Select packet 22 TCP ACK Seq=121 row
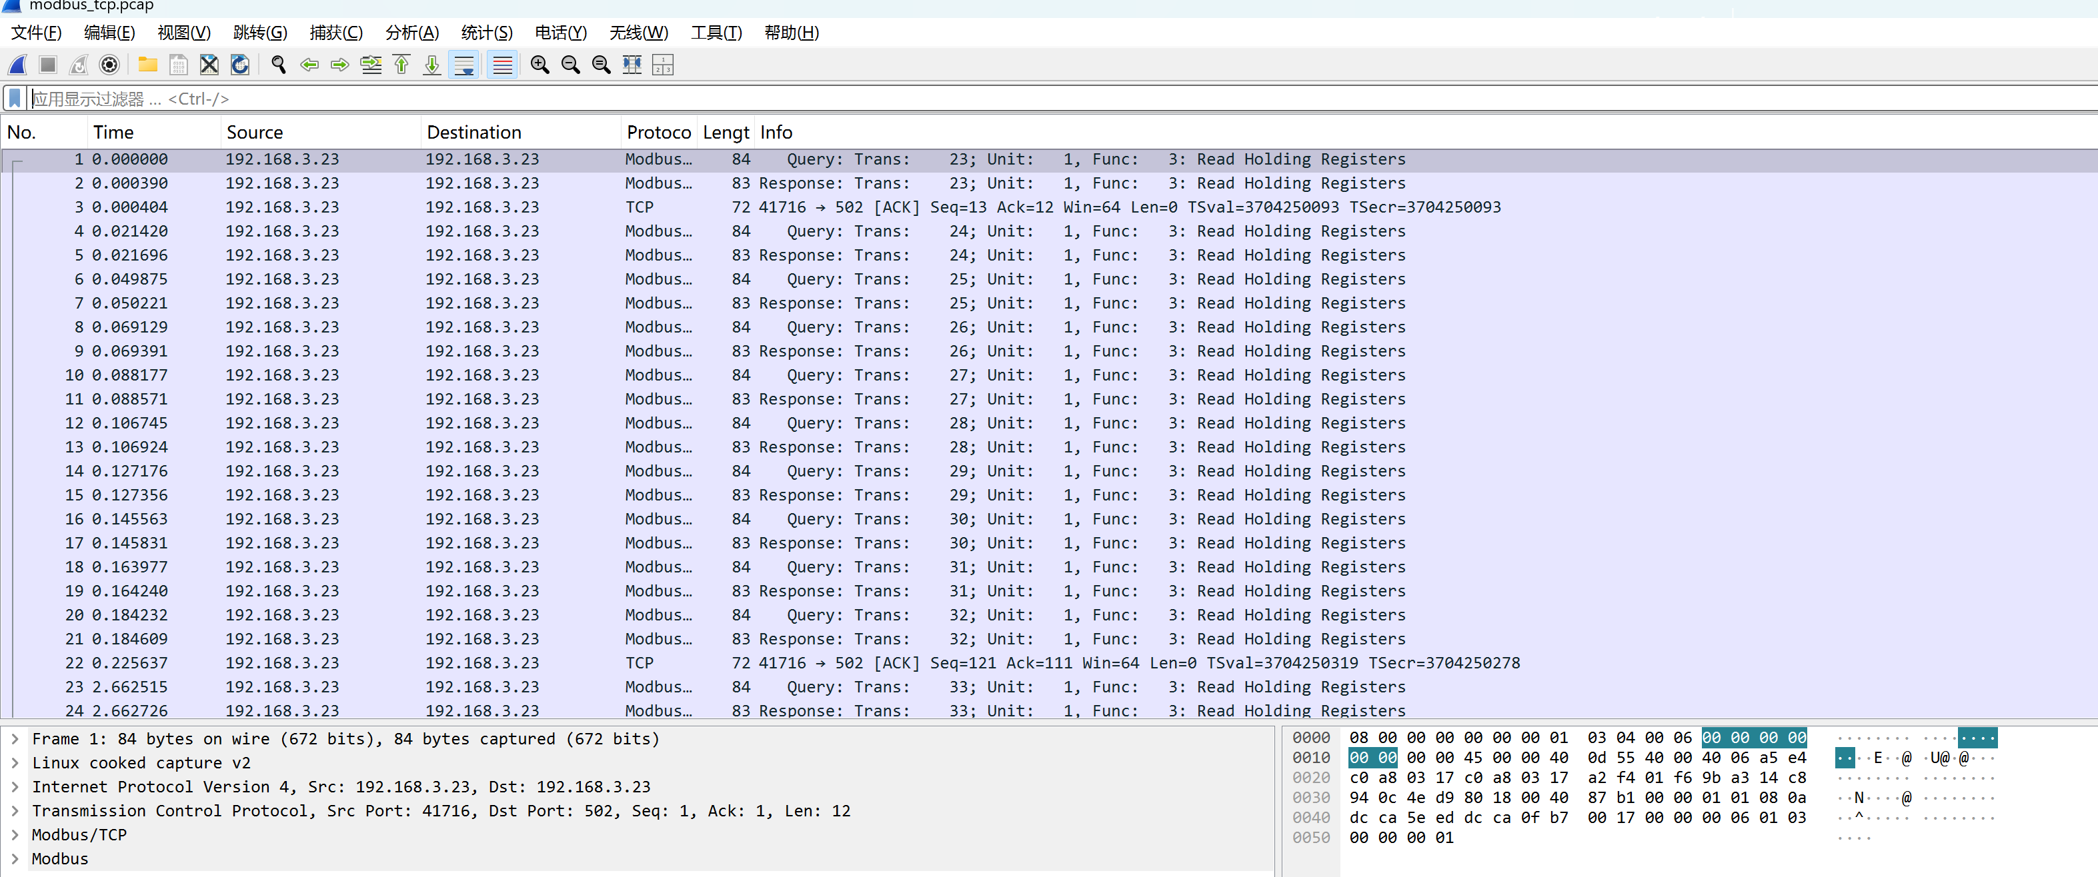 click(1049, 663)
